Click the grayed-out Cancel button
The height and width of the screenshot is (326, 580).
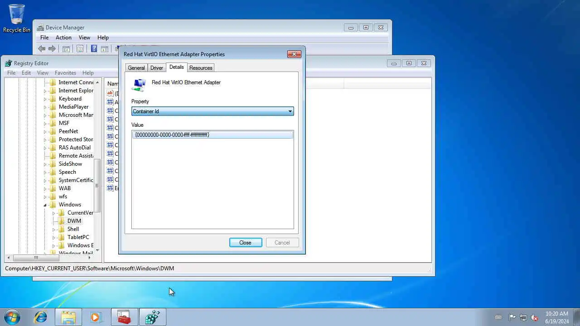(282, 243)
